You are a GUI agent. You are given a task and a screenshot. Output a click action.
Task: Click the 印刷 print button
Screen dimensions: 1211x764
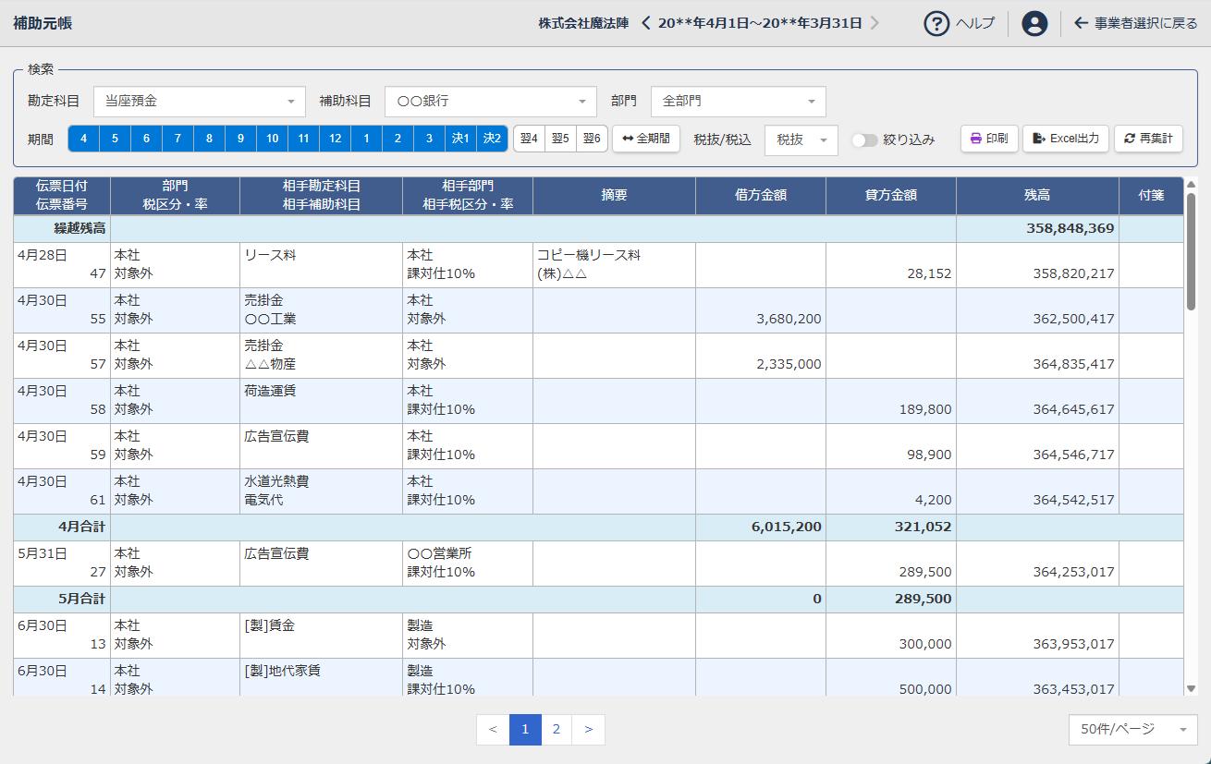pos(988,139)
